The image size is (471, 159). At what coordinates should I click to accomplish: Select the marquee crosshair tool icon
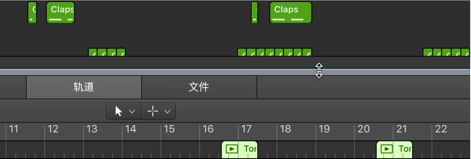(x=152, y=111)
